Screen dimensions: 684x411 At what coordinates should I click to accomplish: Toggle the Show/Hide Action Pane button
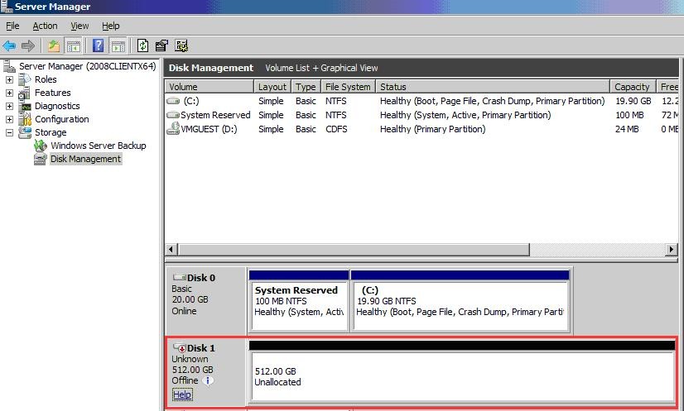coord(118,45)
